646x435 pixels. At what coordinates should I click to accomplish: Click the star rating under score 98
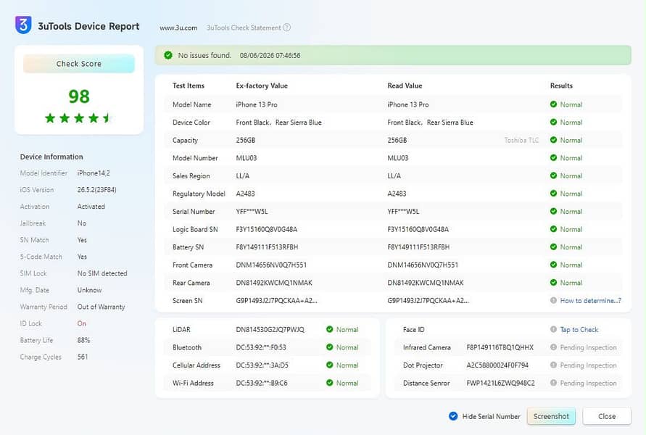click(78, 118)
